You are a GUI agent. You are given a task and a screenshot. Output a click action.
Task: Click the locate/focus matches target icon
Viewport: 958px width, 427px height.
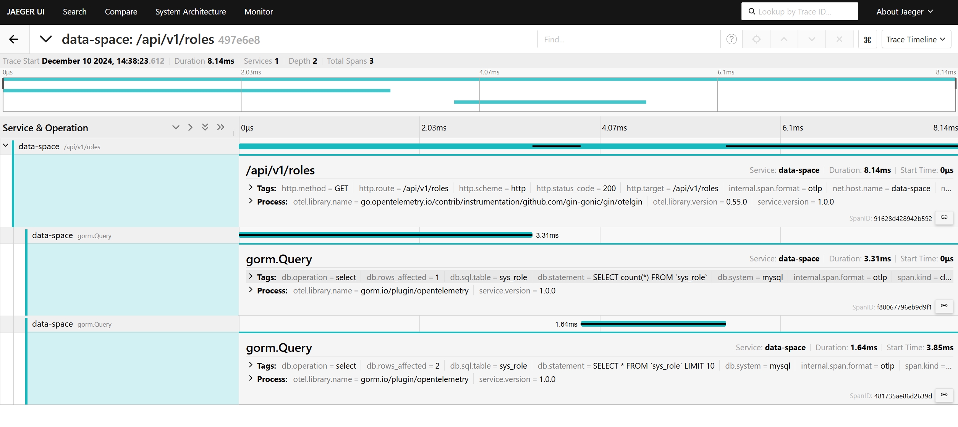(x=756, y=39)
